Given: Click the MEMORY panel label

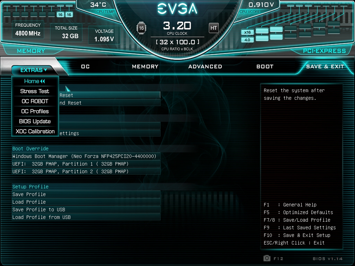Looking at the screenshot, I should [31, 51].
